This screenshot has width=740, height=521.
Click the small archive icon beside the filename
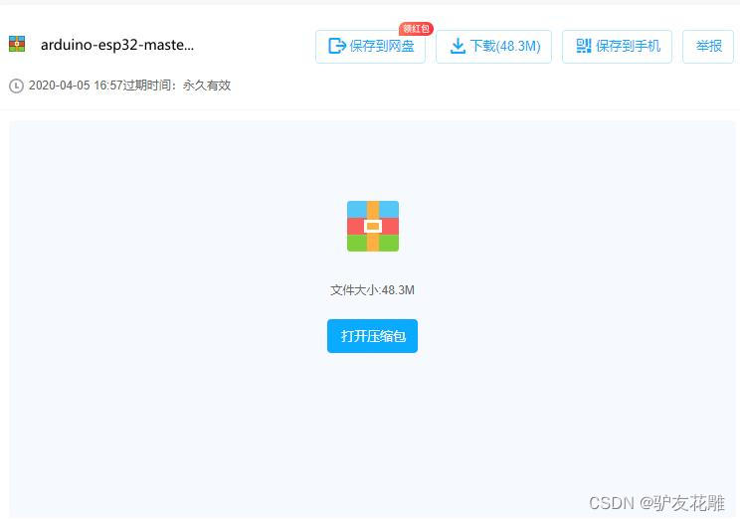[17, 44]
